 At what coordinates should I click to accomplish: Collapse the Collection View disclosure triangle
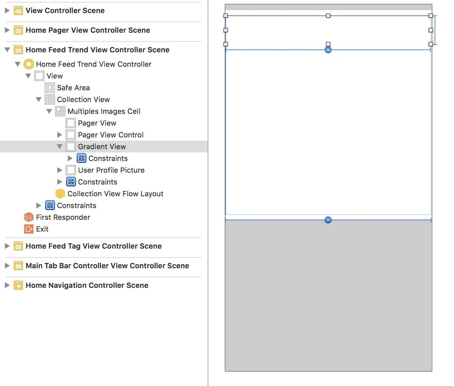point(39,99)
